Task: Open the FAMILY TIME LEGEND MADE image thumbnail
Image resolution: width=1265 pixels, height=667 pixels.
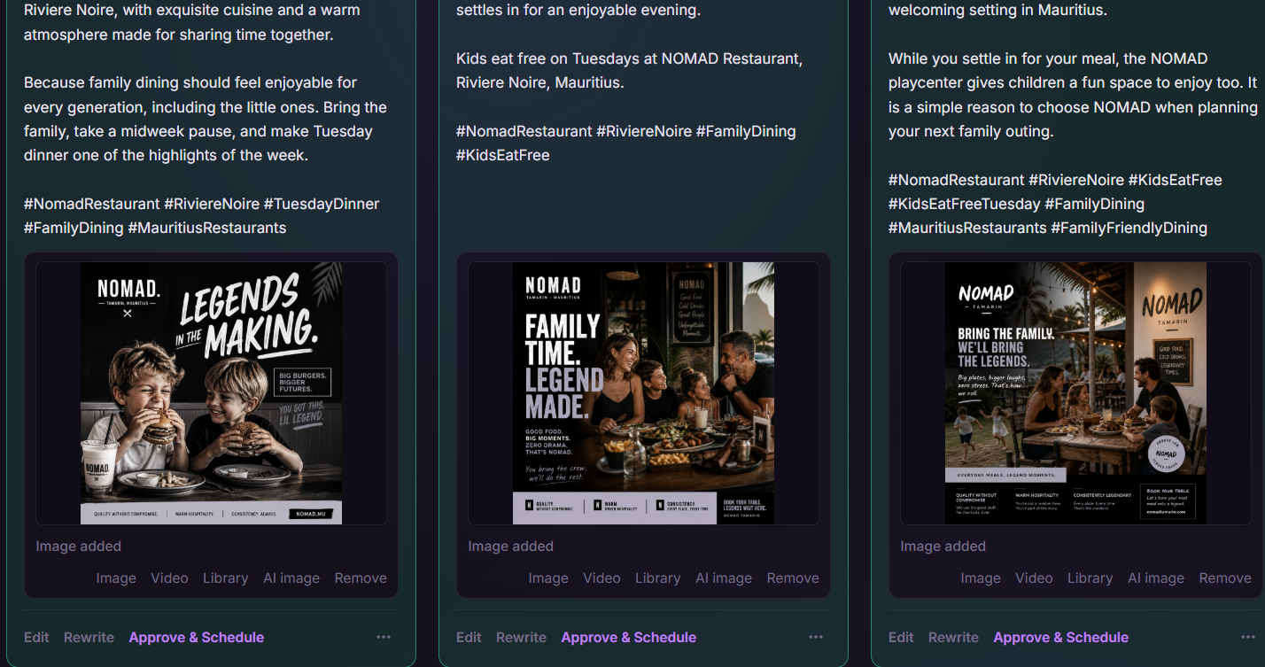Action: click(643, 392)
